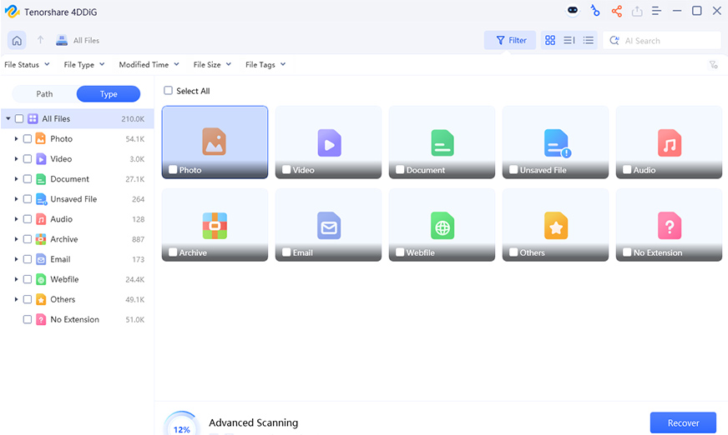728x435 pixels.
Task: Switch to the Type tab
Action: pyautogui.click(x=109, y=94)
